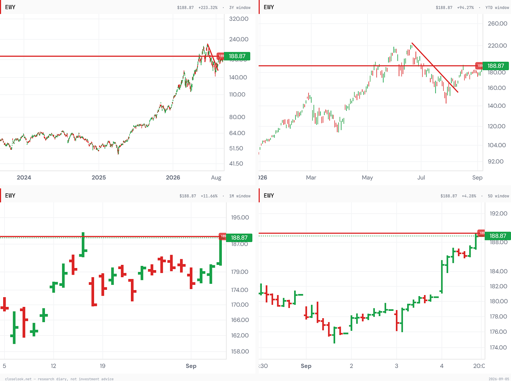511x381 pixels.
Task: Click the 104.00 axis label
Action: pos(497,145)
